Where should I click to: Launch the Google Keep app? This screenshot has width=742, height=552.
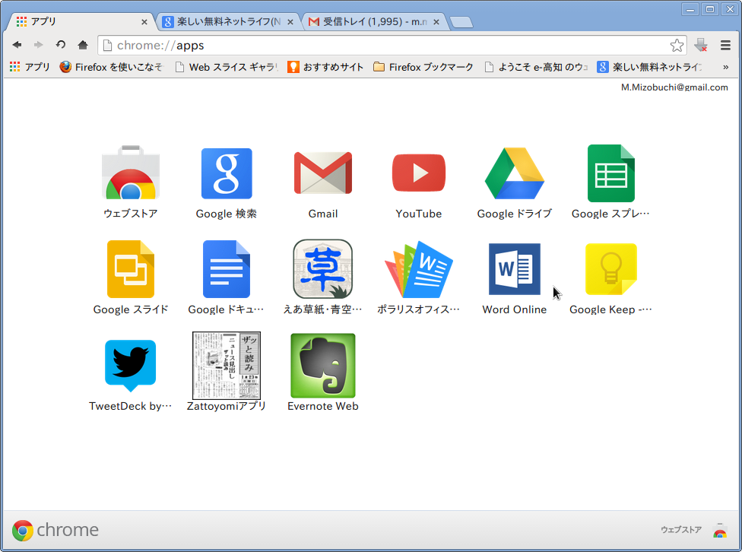click(611, 269)
